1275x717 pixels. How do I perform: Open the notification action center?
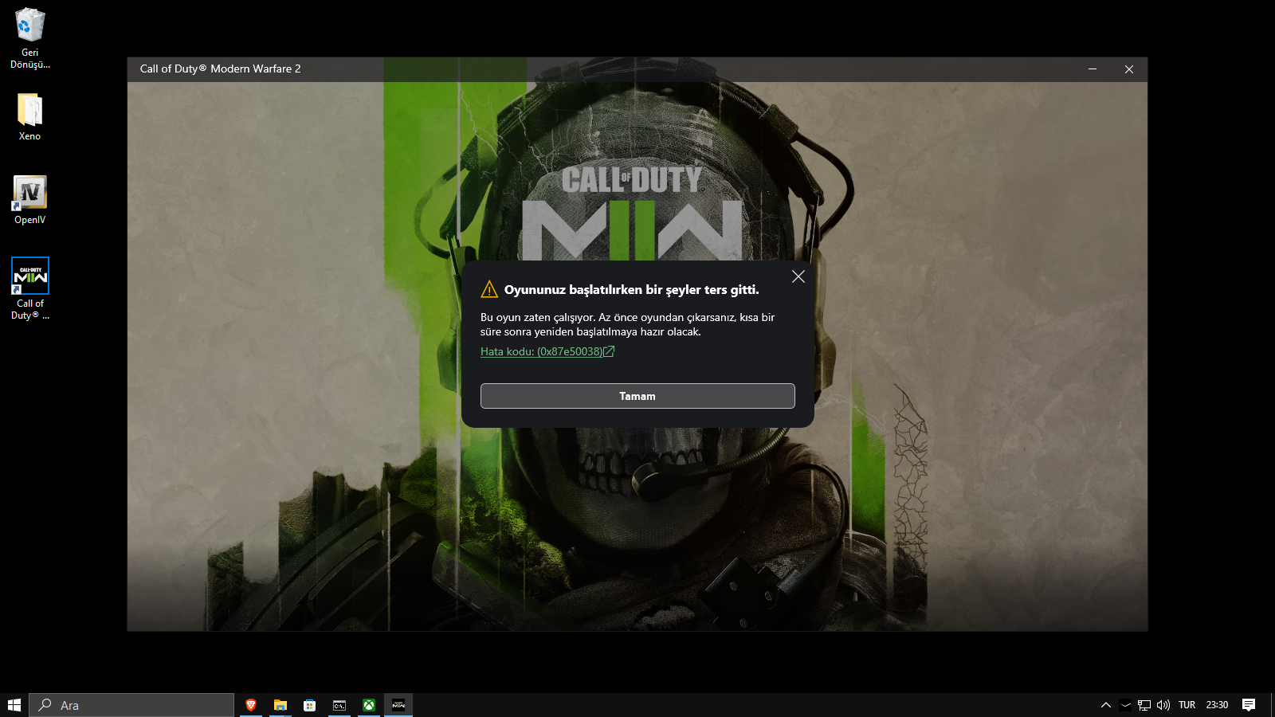coord(1249,705)
